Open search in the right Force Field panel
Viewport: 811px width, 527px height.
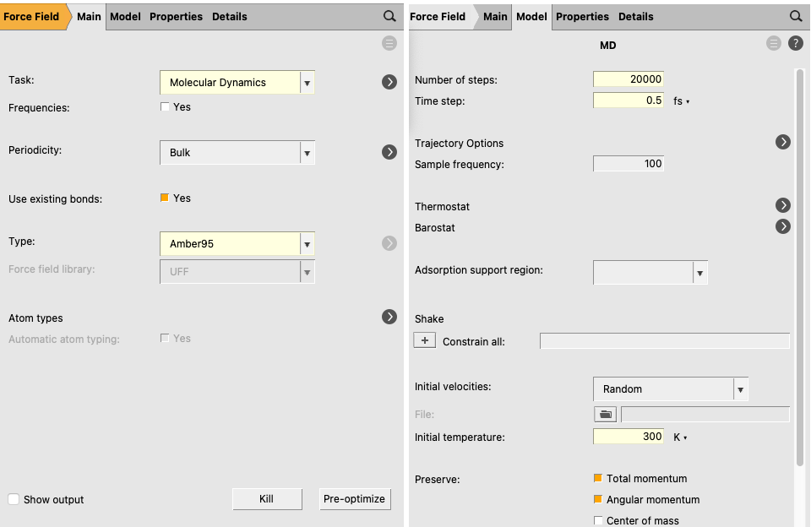click(x=795, y=16)
